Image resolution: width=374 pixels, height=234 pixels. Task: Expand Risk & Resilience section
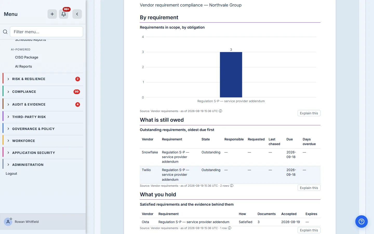point(43,79)
